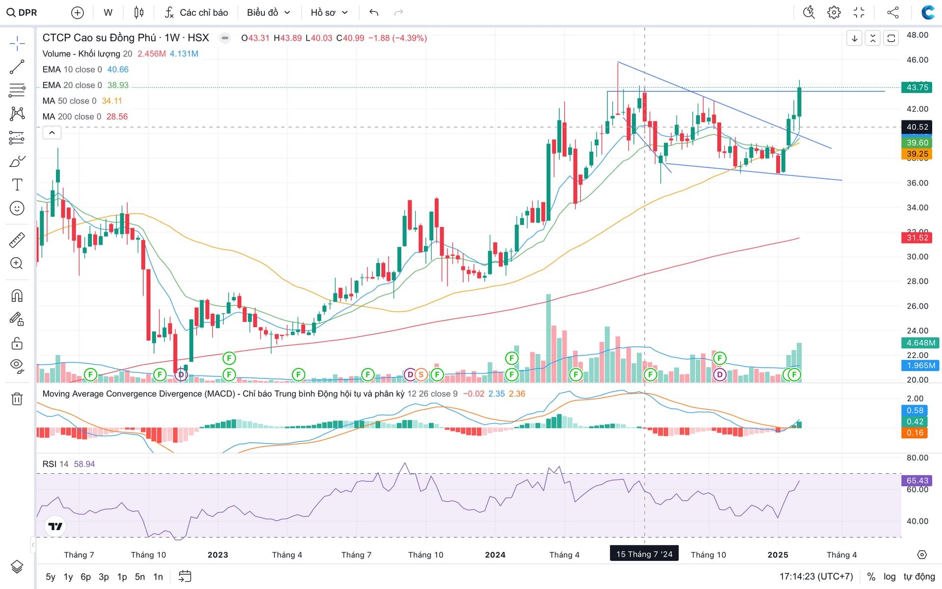Expand the Biểu đồ dropdown
The height and width of the screenshot is (589, 942).
tap(268, 12)
